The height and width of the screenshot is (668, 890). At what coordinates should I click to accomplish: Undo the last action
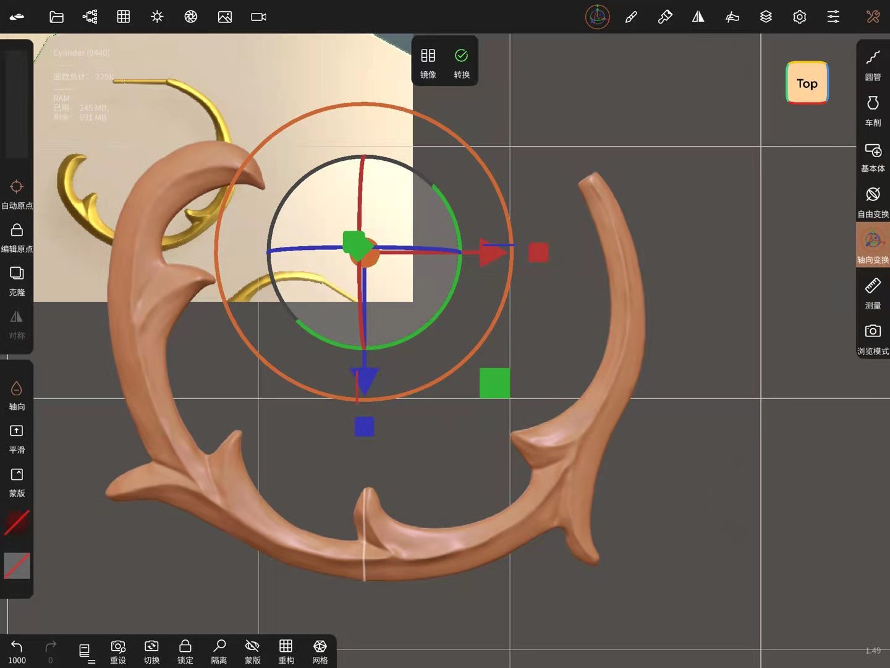(17, 652)
